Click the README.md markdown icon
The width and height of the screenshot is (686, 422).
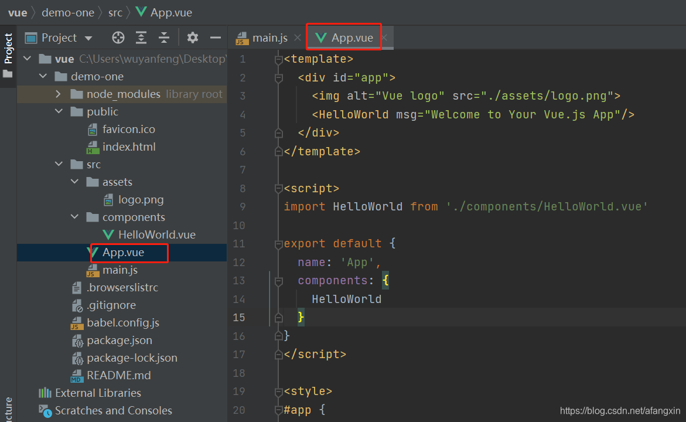click(77, 376)
